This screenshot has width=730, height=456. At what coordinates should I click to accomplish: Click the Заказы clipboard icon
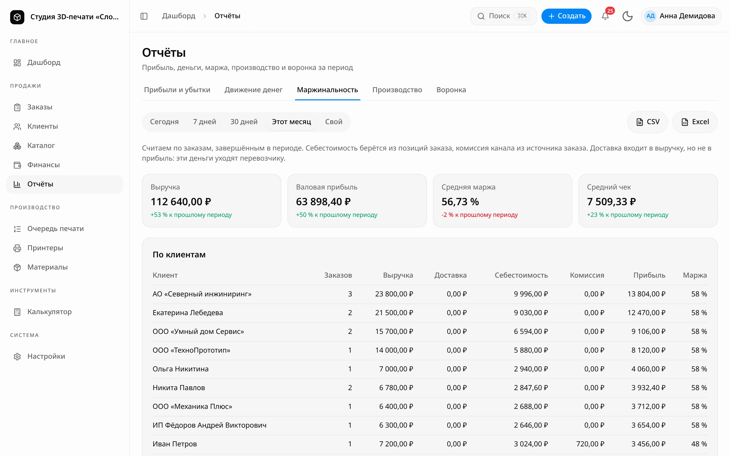(x=17, y=107)
